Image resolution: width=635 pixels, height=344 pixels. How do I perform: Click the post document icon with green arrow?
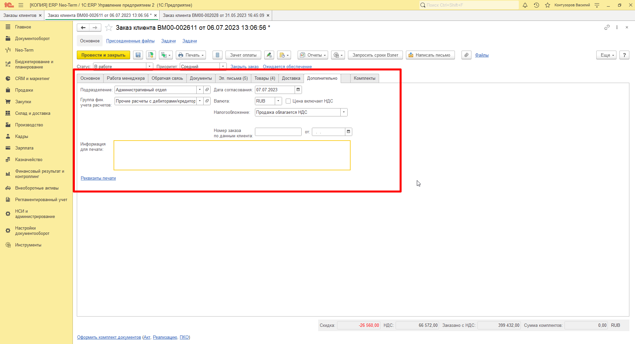point(151,55)
